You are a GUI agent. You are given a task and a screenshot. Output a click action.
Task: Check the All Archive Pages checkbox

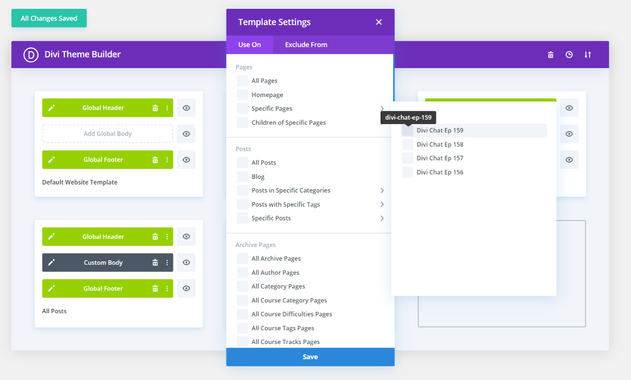pos(242,258)
